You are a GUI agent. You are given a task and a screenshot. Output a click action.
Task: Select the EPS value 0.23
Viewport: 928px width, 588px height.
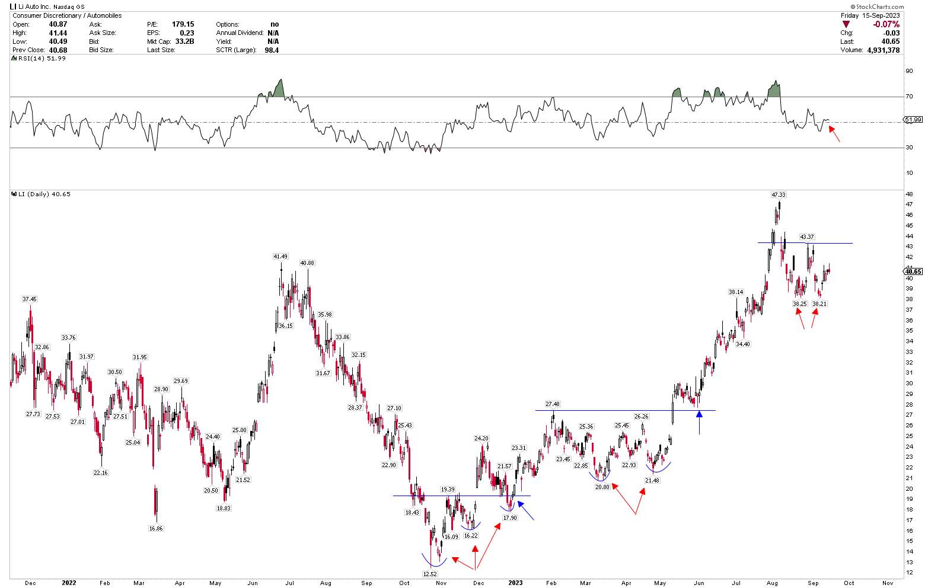tap(187, 33)
